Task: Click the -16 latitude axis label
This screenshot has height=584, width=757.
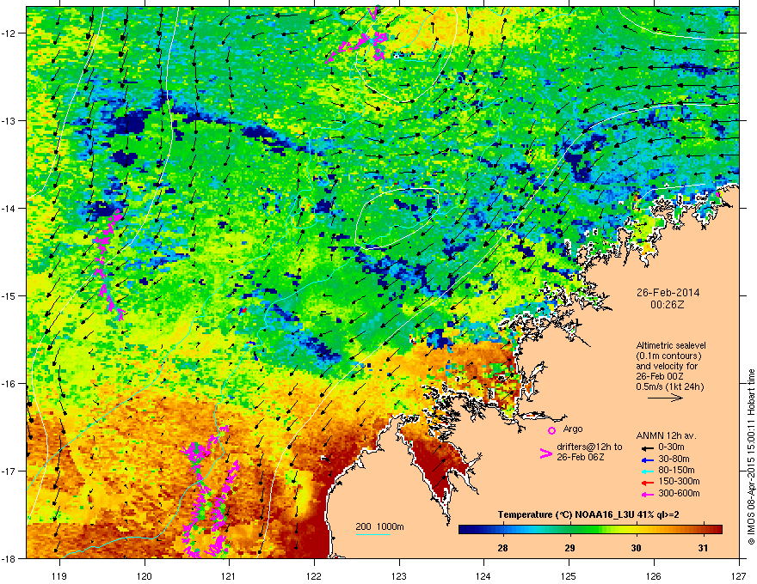Action: (x=9, y=384)
